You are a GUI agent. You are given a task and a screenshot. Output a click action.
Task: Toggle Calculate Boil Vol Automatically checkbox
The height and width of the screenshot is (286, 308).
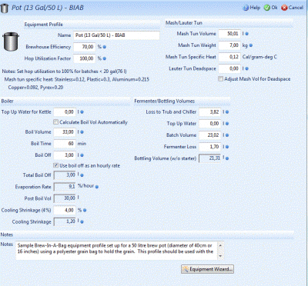point(55,122)
